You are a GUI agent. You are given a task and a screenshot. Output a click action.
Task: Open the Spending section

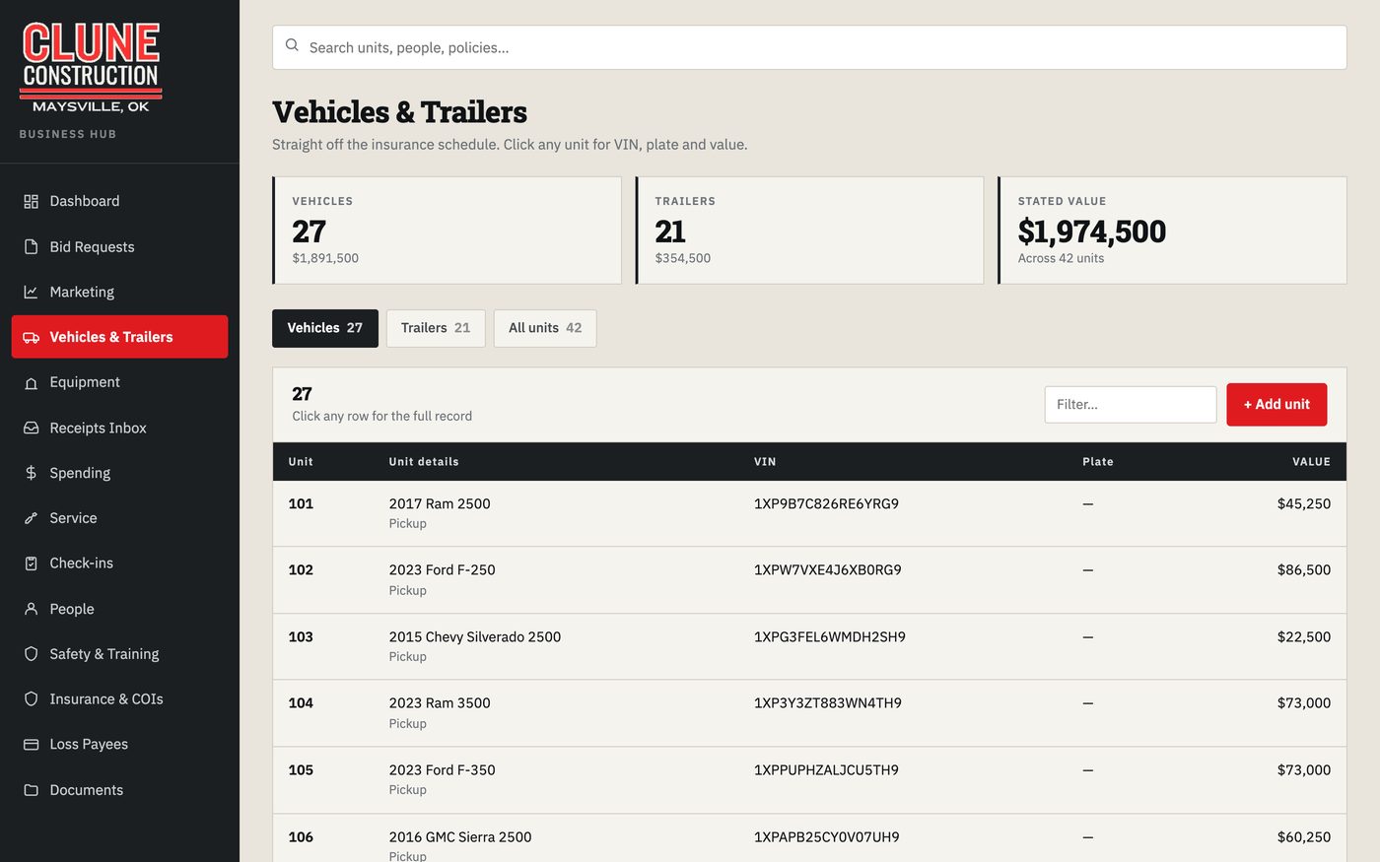tap(119, 473)
